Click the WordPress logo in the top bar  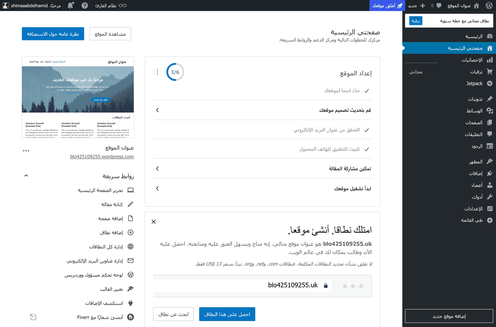[489, 5]
